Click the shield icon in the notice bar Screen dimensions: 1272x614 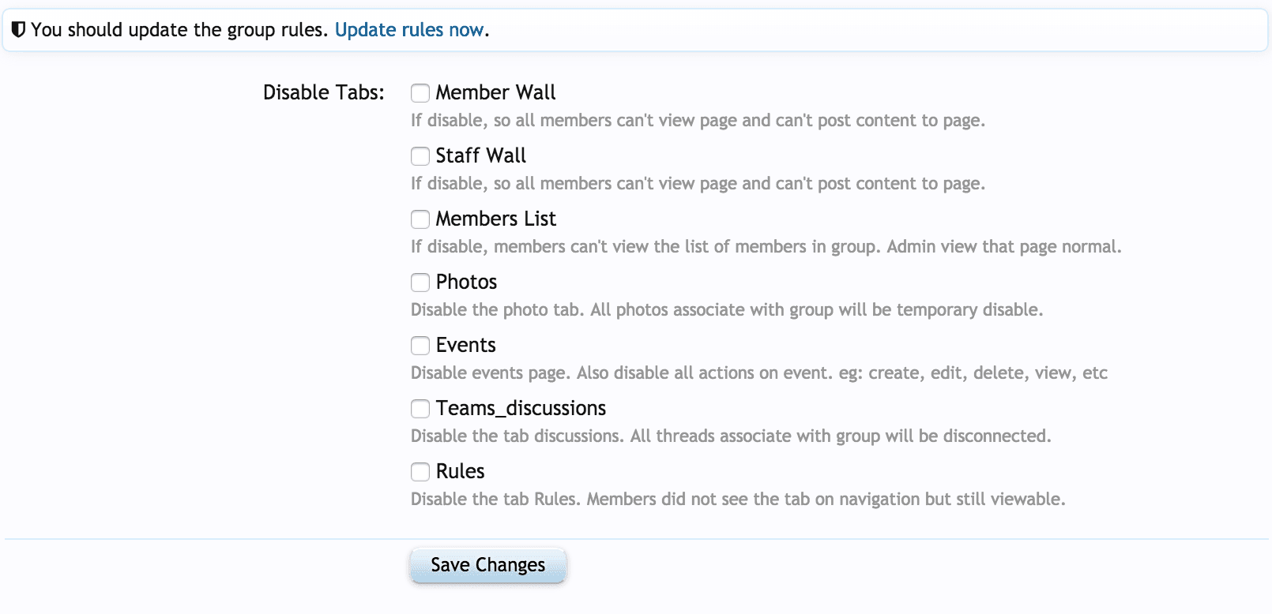(x=18, y=30)
